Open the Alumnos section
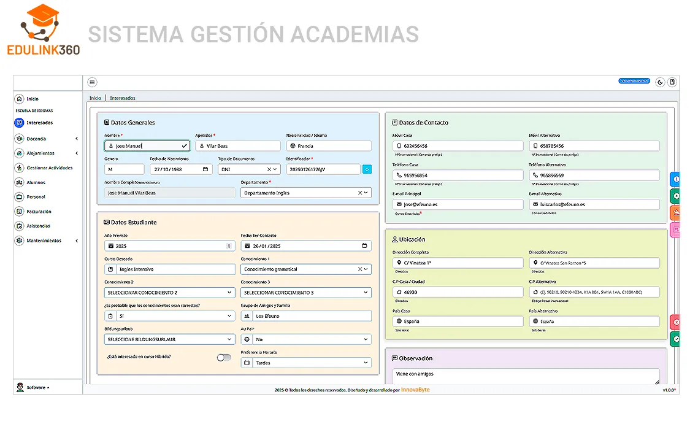Image resolution: width=690 pixels, height=432 pixels. click(30, 182)
